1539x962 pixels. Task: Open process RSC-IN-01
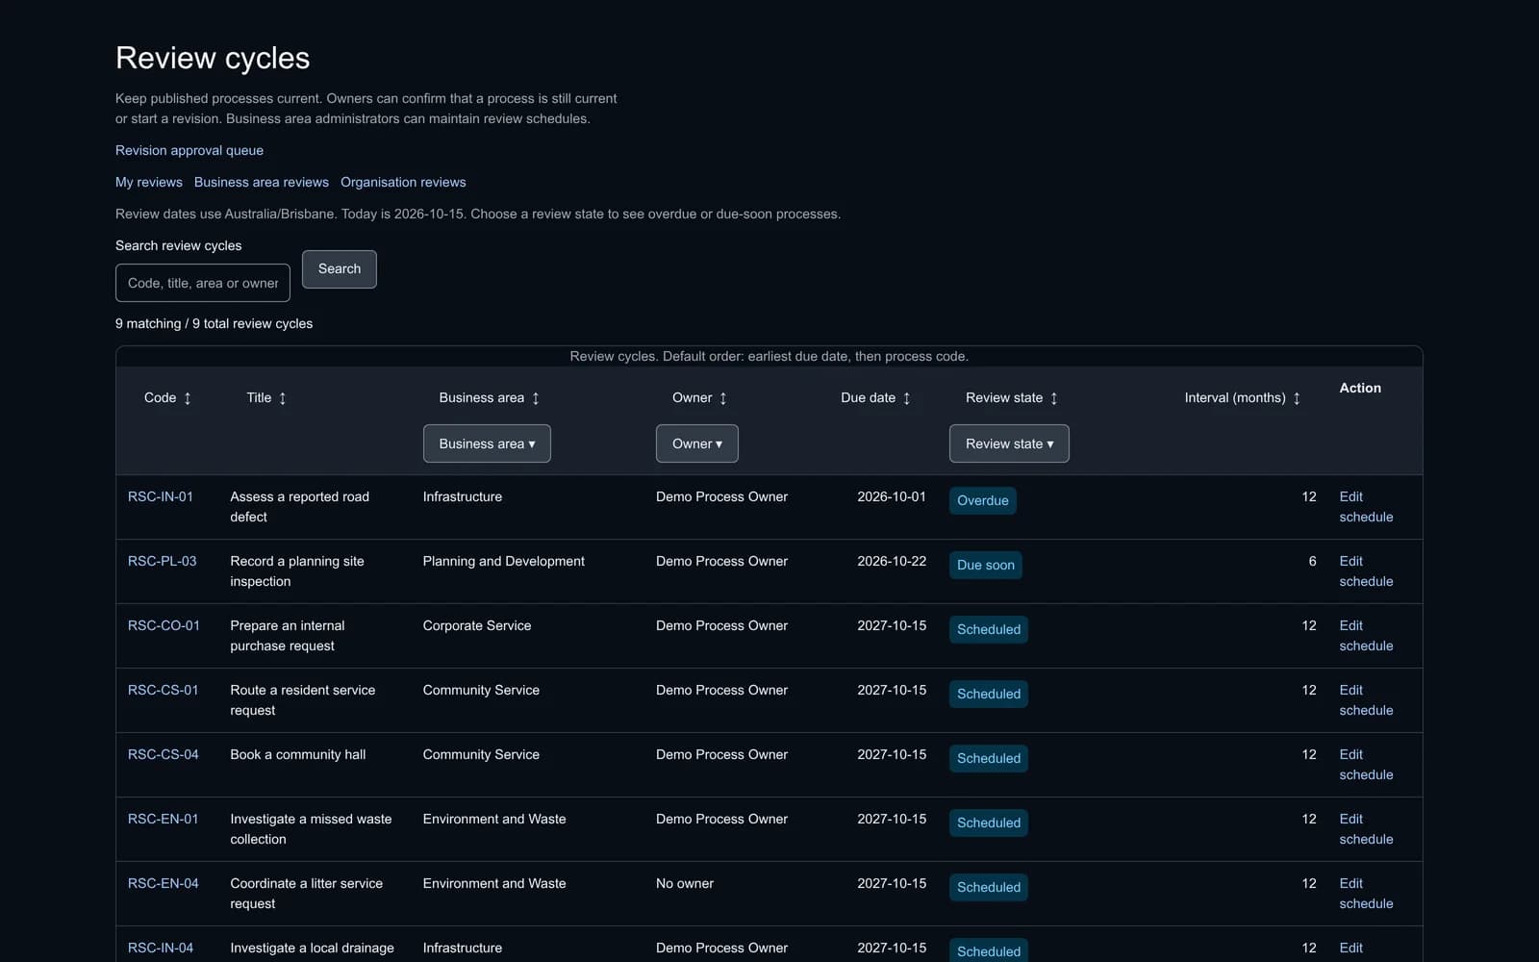pos(161,496)
